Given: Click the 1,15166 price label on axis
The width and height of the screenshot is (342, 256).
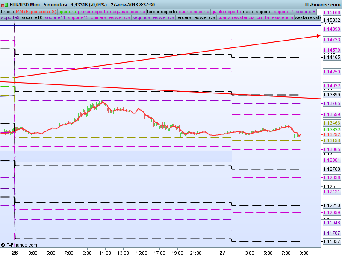Looking at the screenshot, I should (331, 13).
